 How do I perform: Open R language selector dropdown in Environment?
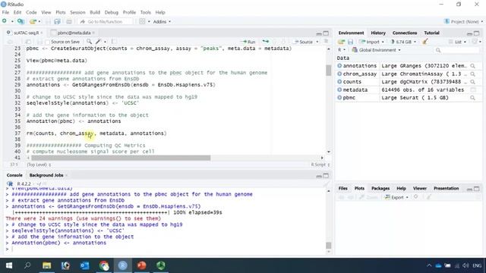(342, 50)
